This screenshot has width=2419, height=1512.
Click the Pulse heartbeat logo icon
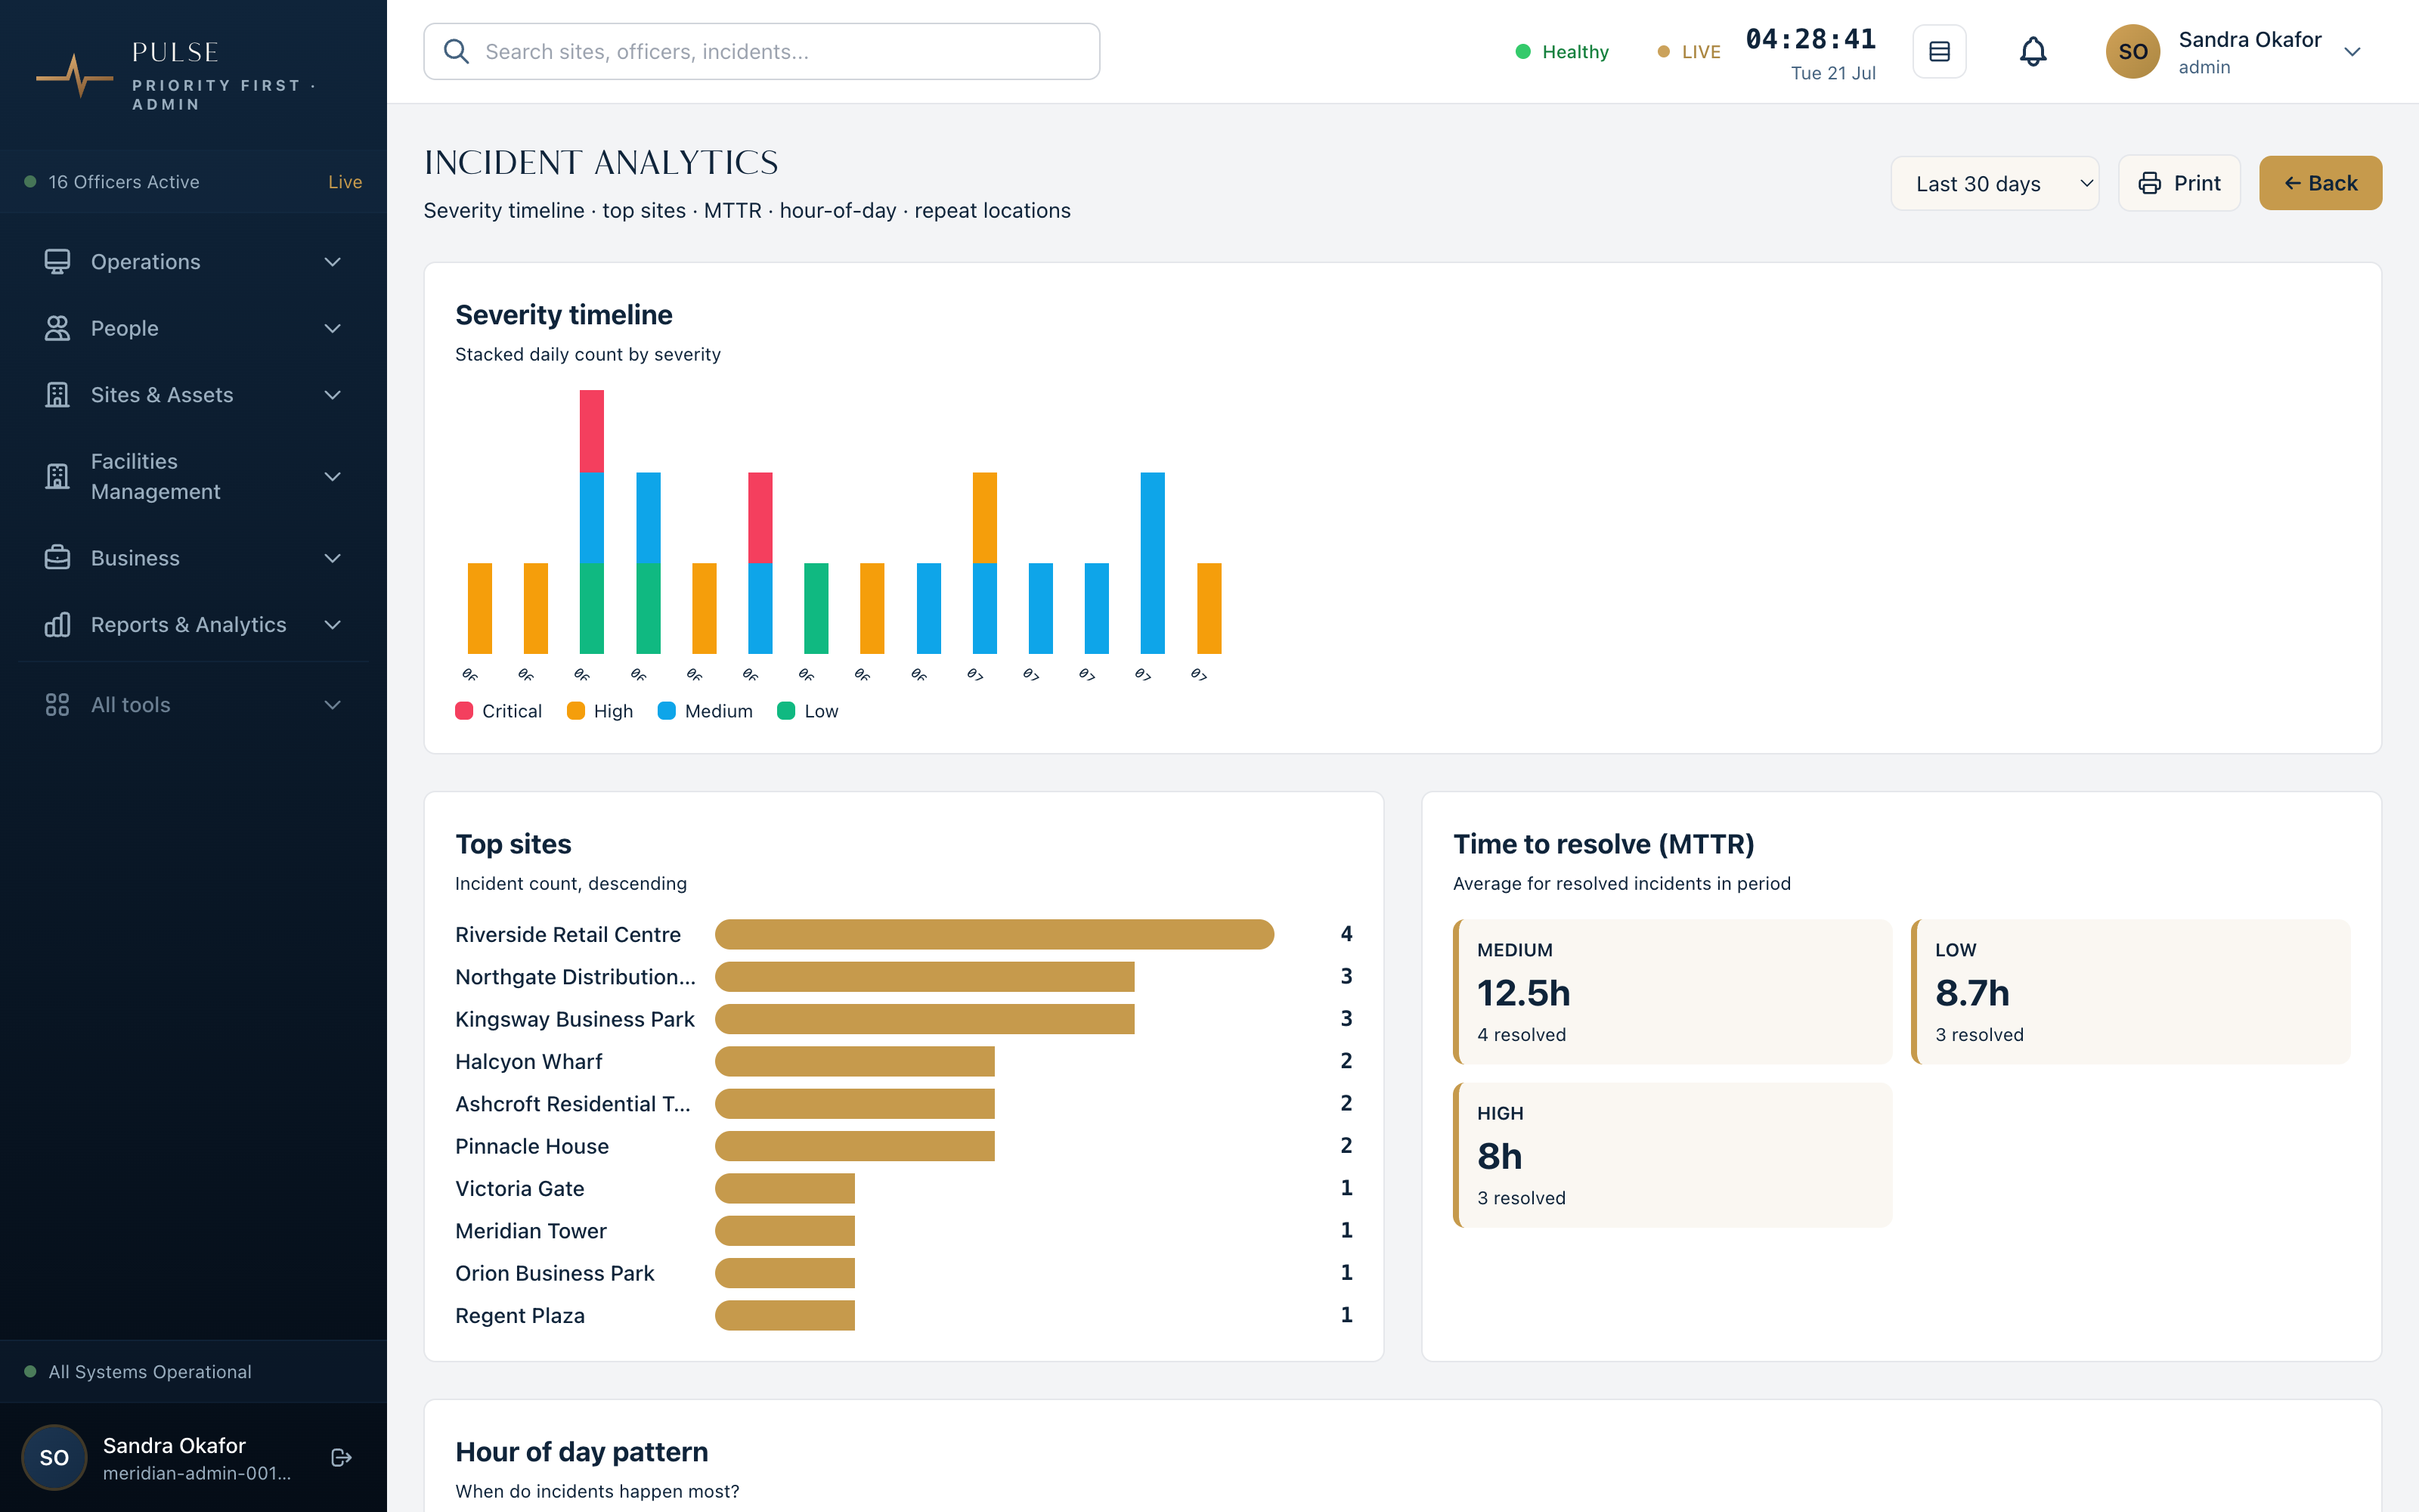tap(75, 76)
